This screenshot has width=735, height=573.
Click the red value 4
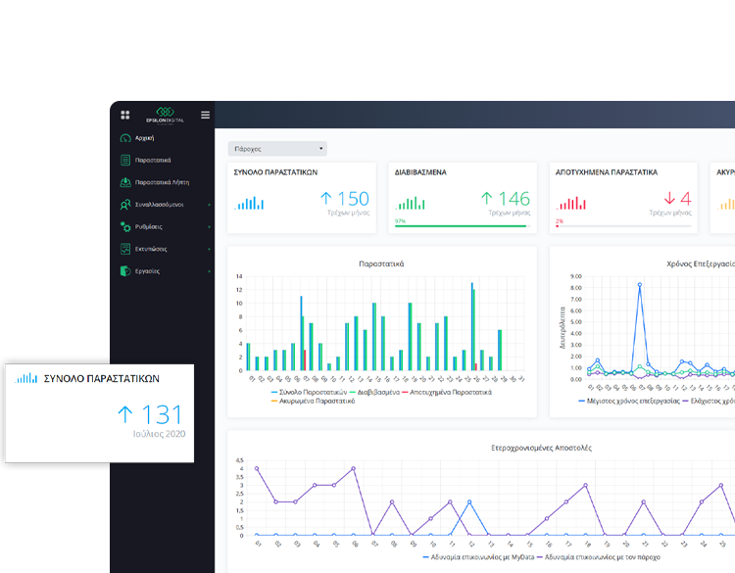[x=686, y=199]
